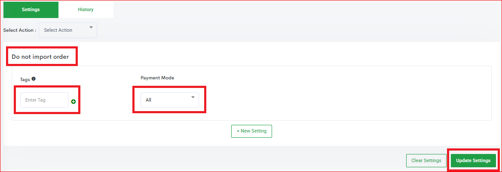Click the 'Enter Tag' placeholder text
Image resolution: width=502 pixels, height=172 pixels.
click(x=36, y=100)
